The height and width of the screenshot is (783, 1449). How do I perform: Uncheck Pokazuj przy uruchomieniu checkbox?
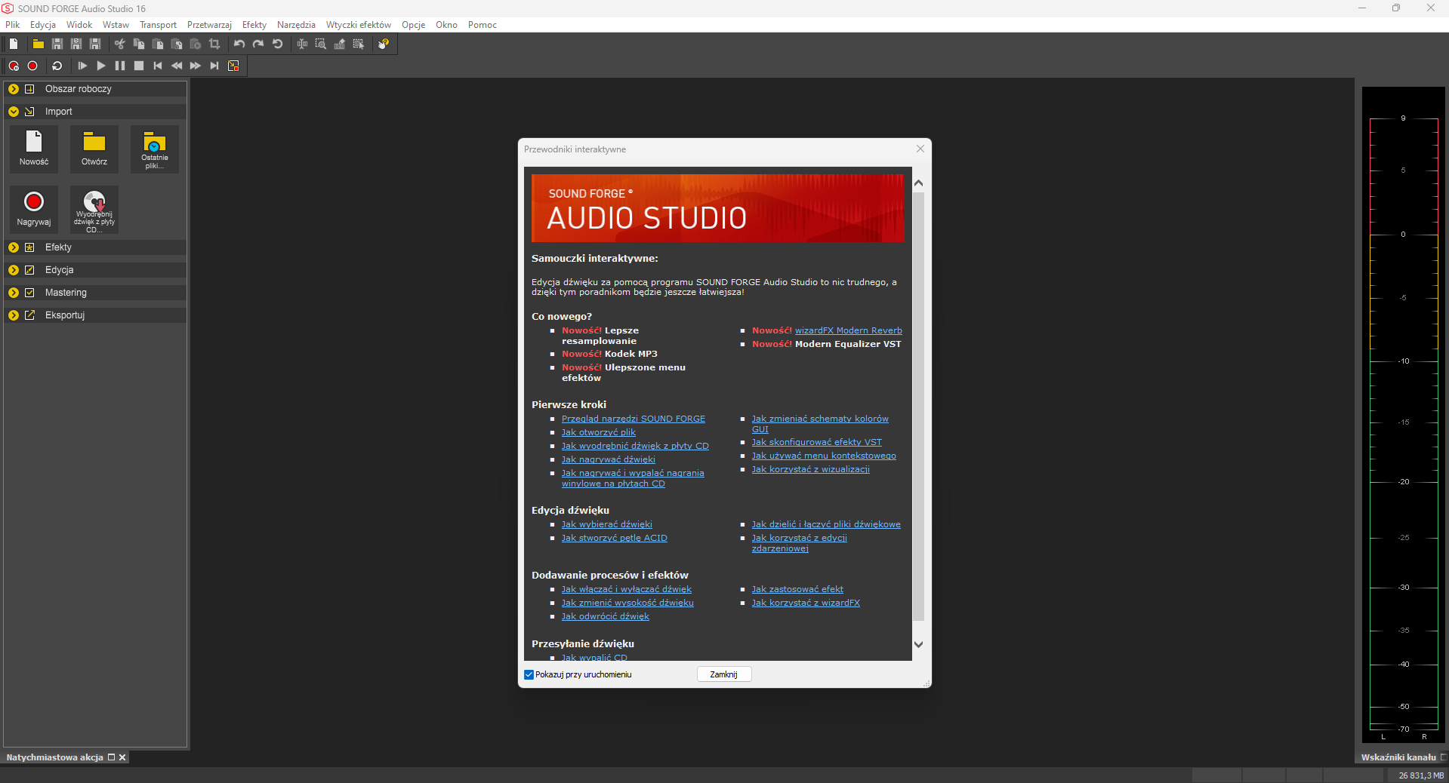[x=529, y=674]
